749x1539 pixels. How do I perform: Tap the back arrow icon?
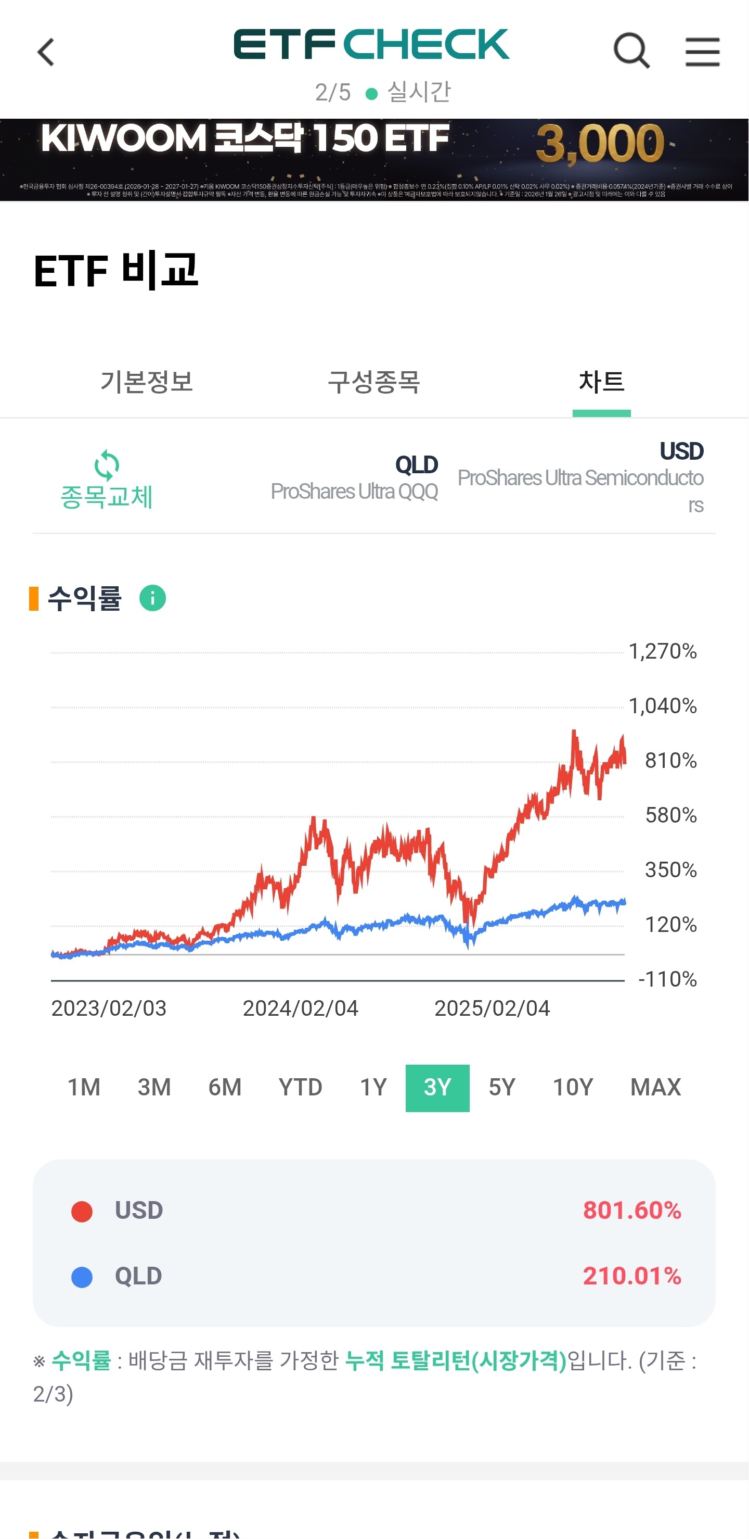click(x=46, y=52)
